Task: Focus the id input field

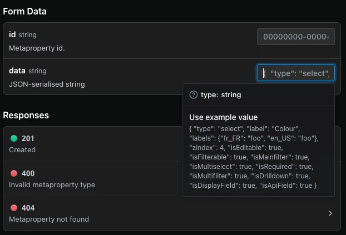Action: pyautogui.click(x=295, y=37)
